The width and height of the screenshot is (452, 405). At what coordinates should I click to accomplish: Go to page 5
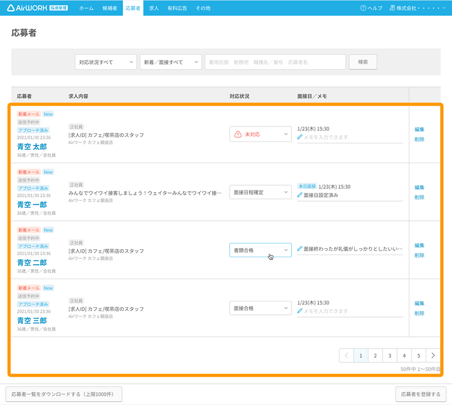pyautogui.click(x=419, y=355)
